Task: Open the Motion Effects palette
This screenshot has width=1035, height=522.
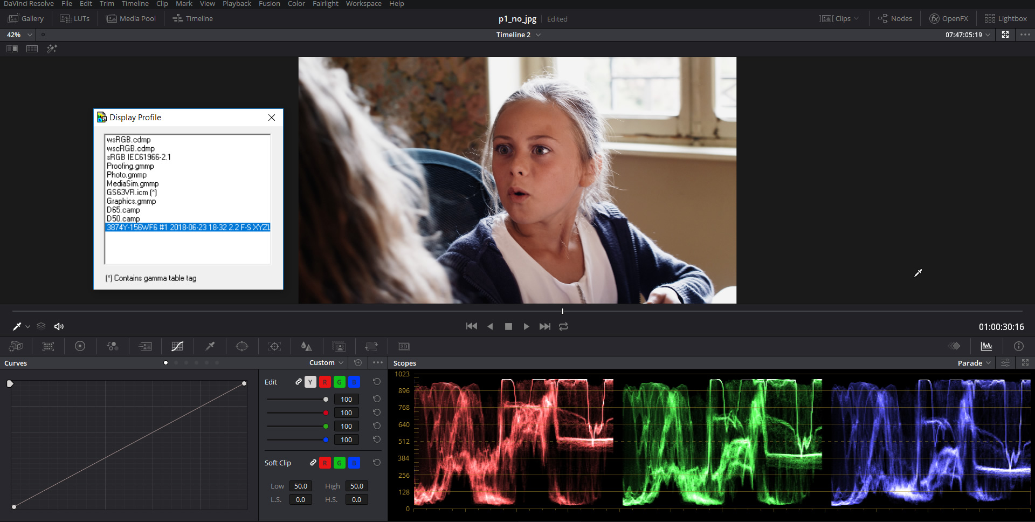Action: pos(146,346)
